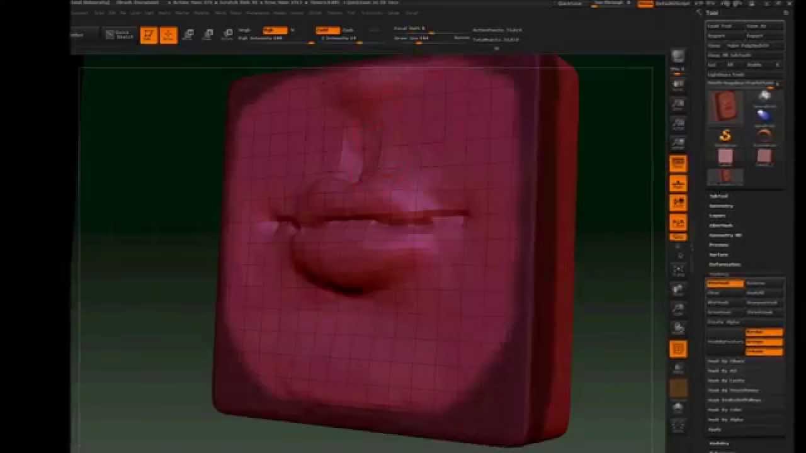
Task: Click the brown swatch on right shelf
Action: 678,388
